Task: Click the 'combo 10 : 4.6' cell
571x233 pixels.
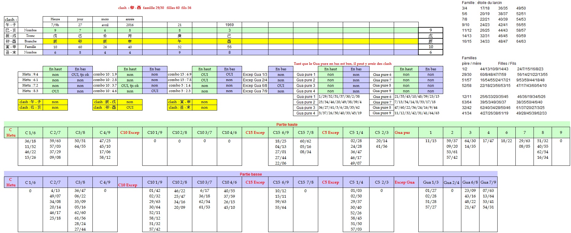Action: click(x=105, y=91)
